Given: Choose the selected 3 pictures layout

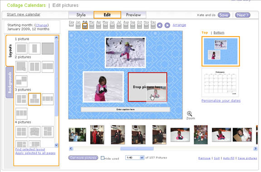Looking at the screenshot, I should [x=34, y=99].
